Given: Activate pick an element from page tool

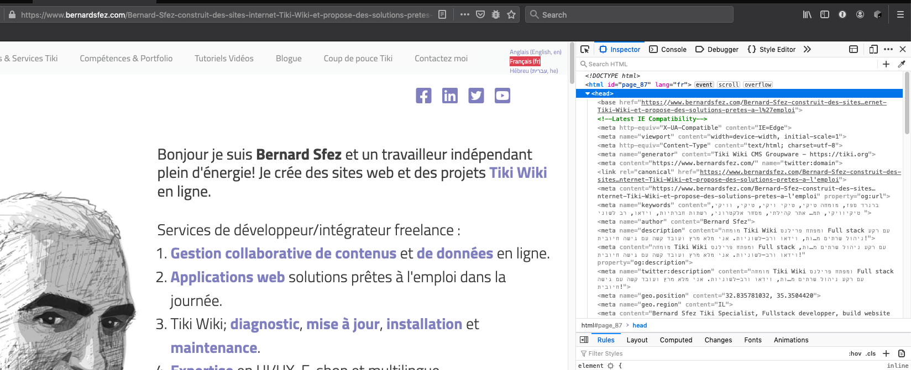Looking at the screenshot, I should (585, 49).
